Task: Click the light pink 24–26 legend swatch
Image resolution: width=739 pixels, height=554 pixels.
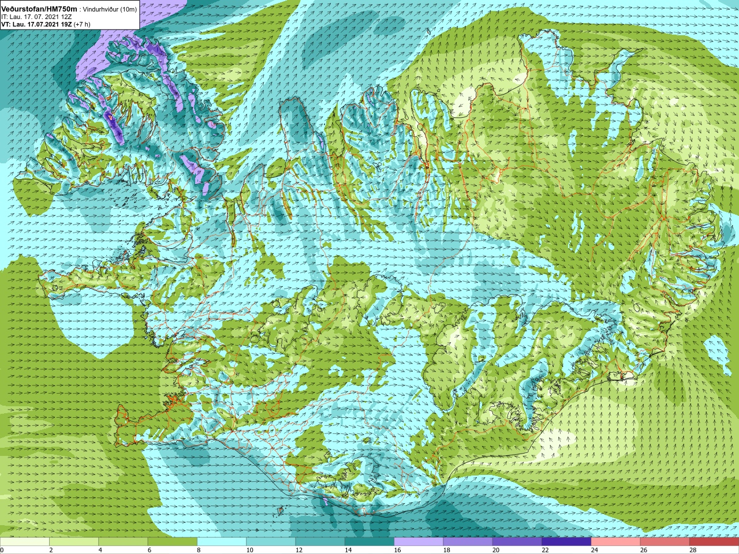Action: click(x=615, y=542)
